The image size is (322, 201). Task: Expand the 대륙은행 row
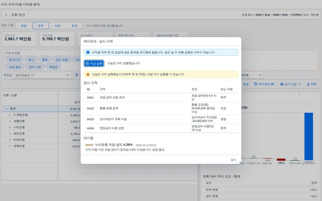[10, 146]
